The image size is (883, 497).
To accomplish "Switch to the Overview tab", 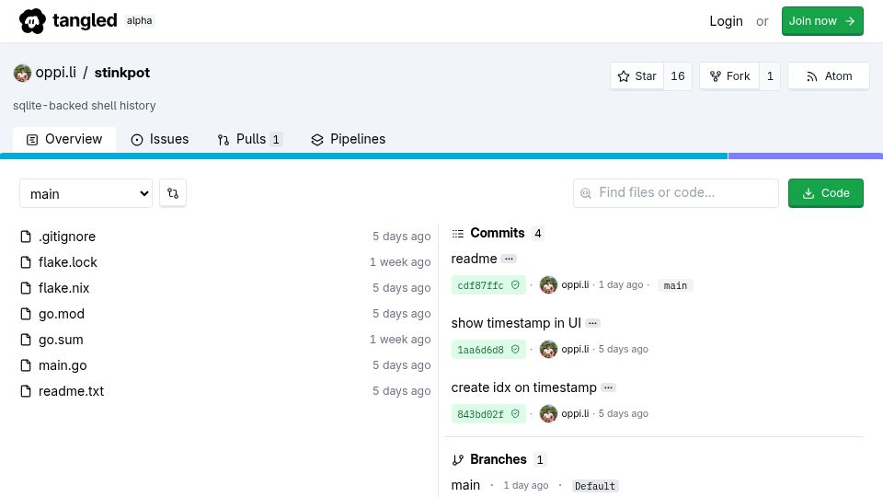I will coord(64,139).
